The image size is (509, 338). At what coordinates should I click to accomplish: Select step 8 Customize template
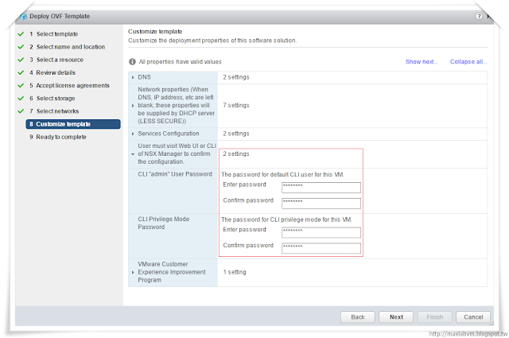pyautogui.click(x=73, y=124)
